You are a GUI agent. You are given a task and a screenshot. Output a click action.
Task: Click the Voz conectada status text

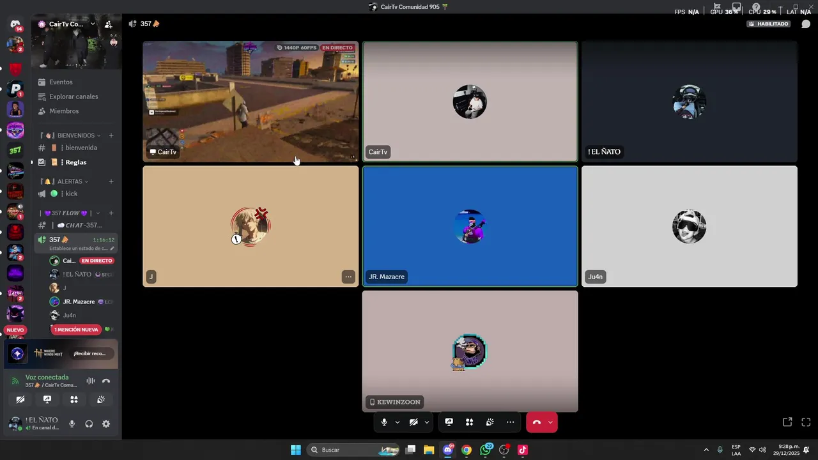pos(47,377)
